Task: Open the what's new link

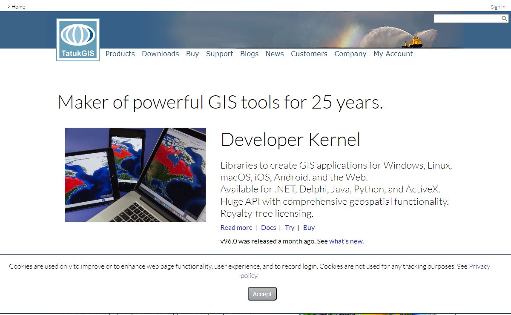Action: point(346,241)
